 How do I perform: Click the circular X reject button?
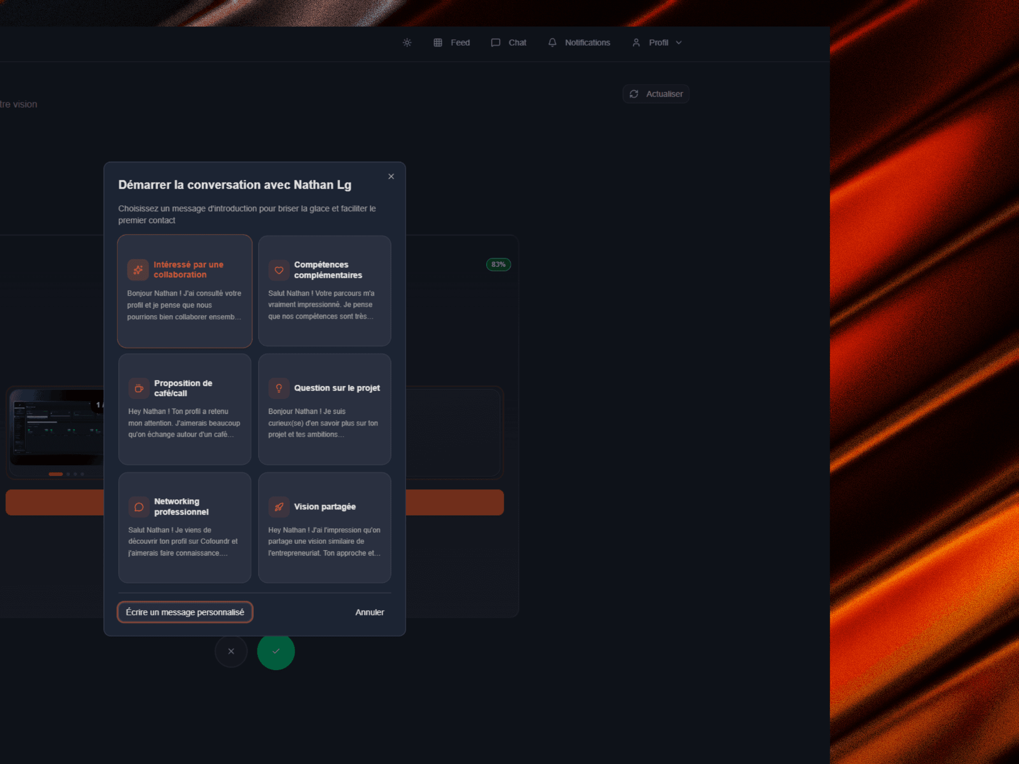[x=231, y=651]
